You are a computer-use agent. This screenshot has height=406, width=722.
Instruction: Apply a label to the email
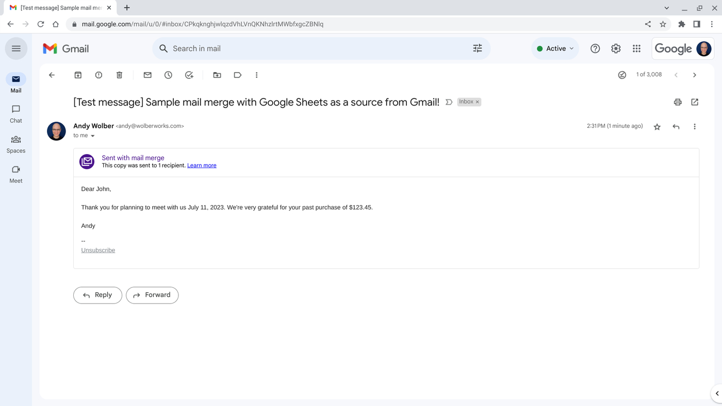tap(237, 75)
